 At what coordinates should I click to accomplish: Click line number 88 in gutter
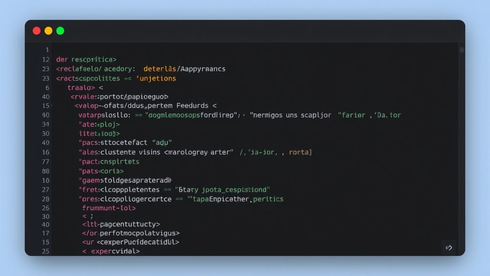tap(46, 171)
